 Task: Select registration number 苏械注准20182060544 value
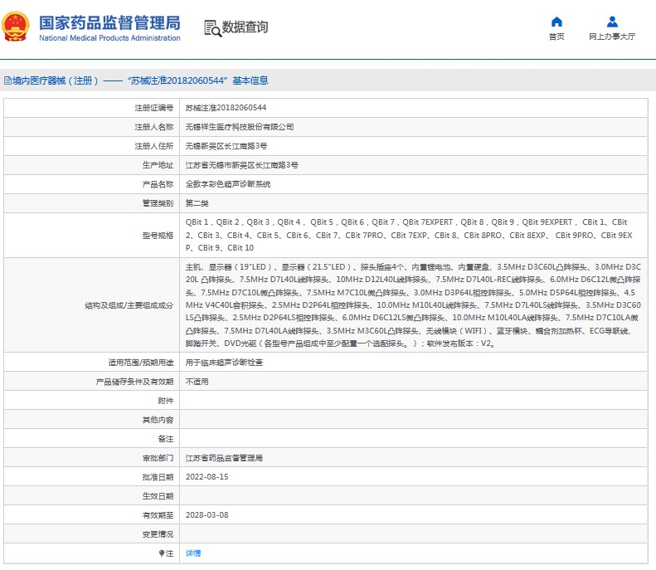[226, 108]
